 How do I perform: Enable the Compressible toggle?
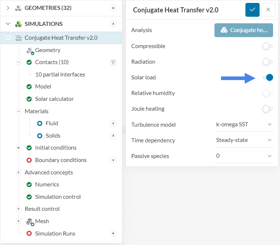coord(267,46)
